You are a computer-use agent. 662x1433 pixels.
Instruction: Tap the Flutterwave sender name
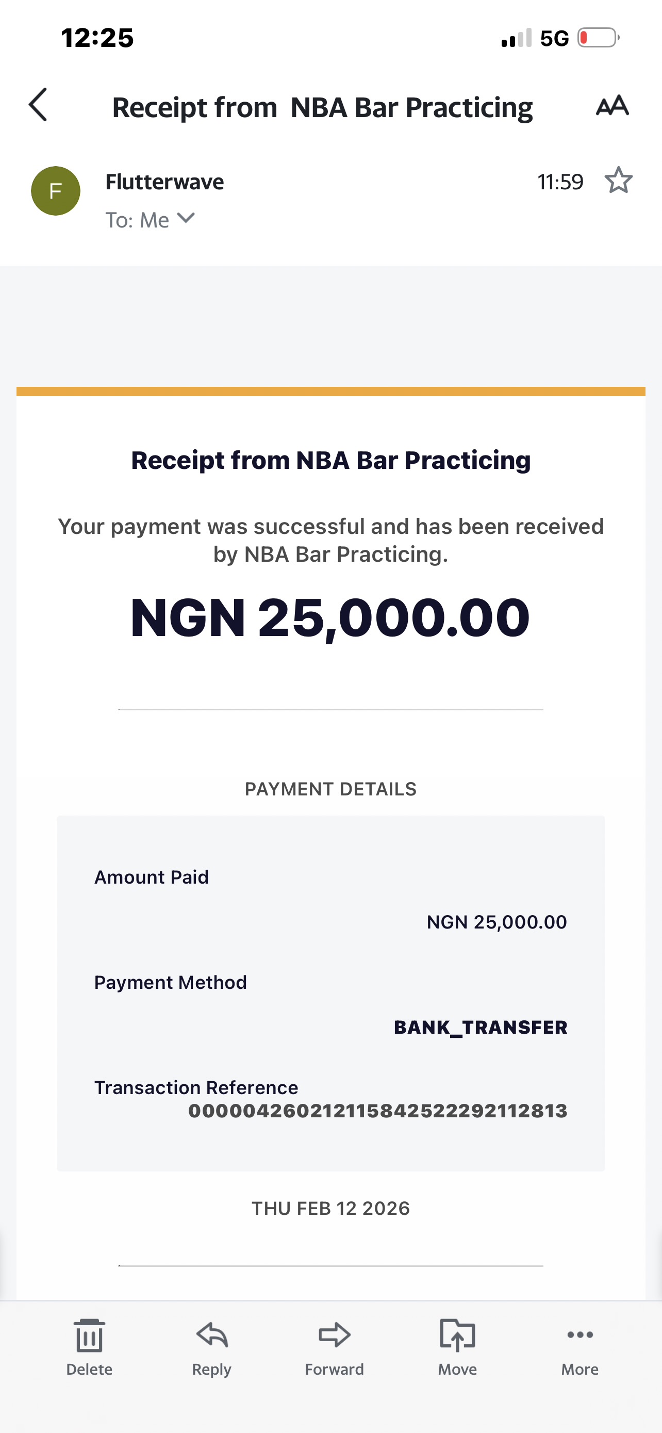coord(164,182)
